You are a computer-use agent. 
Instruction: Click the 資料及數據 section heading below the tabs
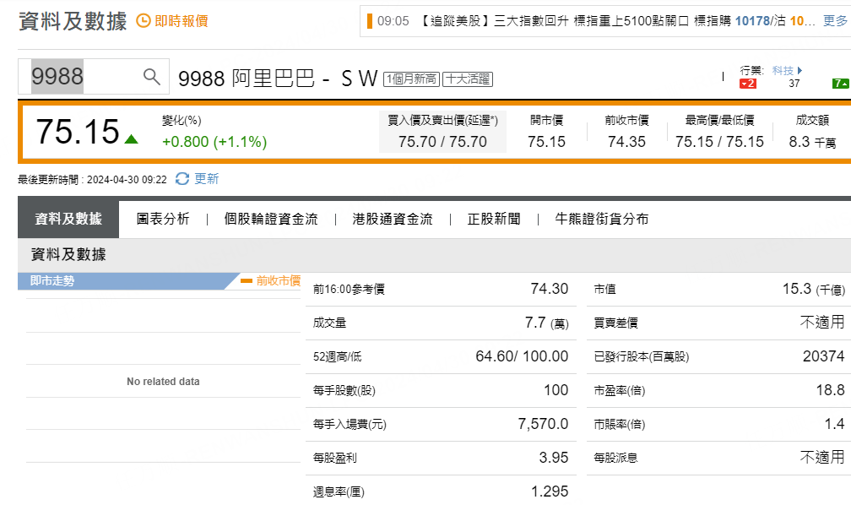point(68,254)
